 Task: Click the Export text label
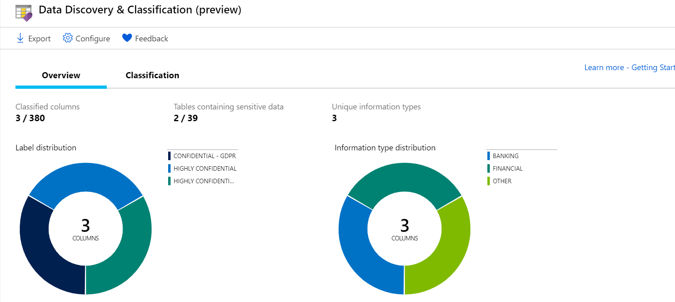pyautogui.click(x=39, y=39)
